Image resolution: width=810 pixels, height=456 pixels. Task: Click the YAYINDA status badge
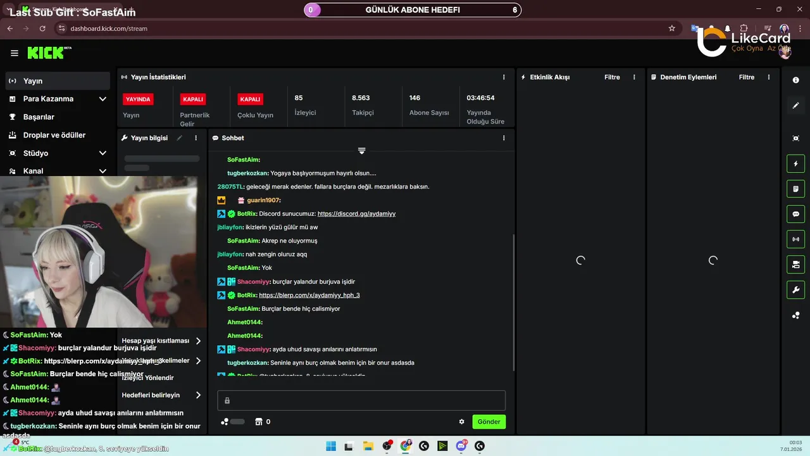point(138,99)
